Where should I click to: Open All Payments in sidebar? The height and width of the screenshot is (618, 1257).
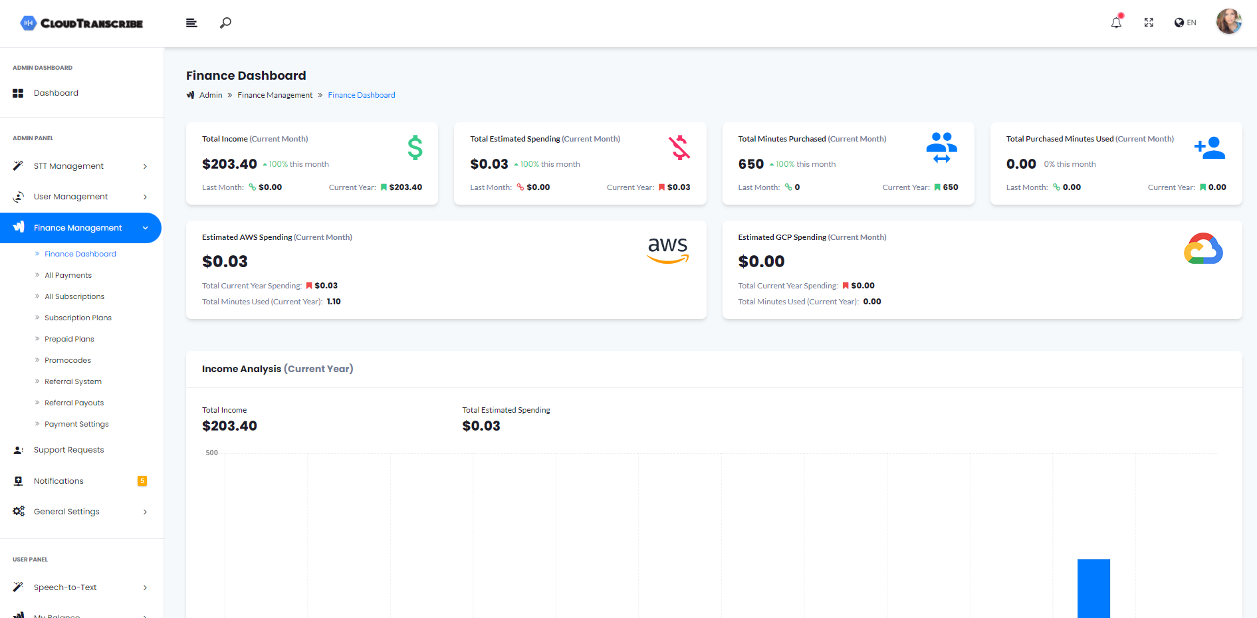pos(68,275)
